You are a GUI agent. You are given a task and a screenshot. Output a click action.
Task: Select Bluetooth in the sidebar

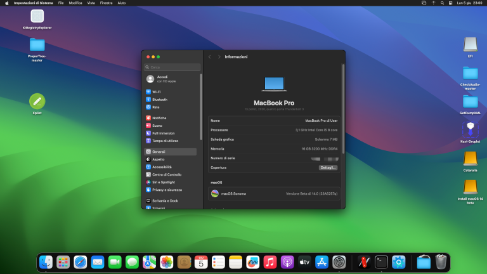159,100
